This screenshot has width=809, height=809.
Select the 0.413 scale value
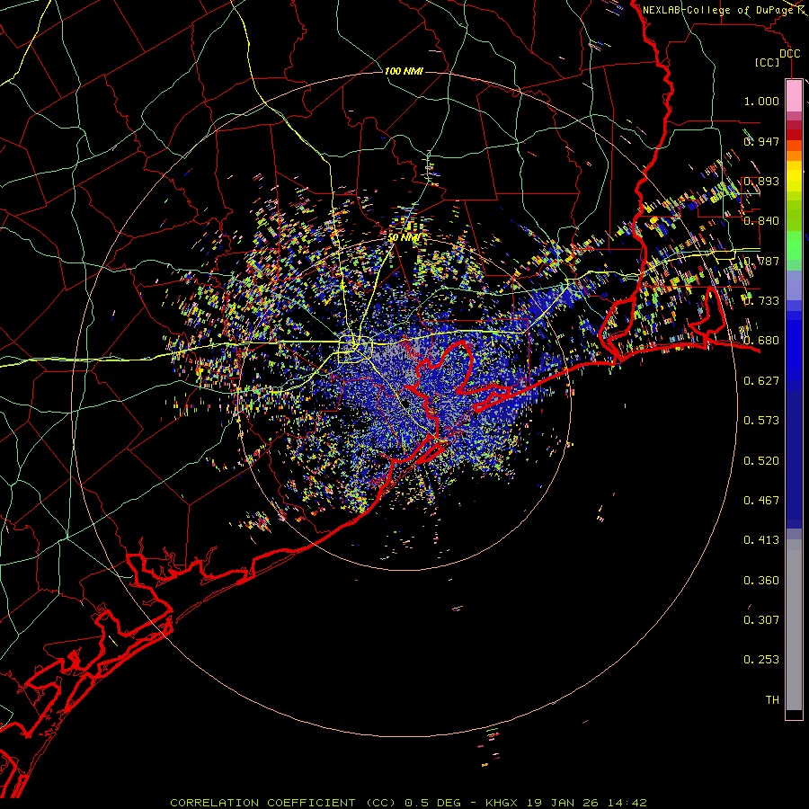pyautogui.click(x=761, y=540)
